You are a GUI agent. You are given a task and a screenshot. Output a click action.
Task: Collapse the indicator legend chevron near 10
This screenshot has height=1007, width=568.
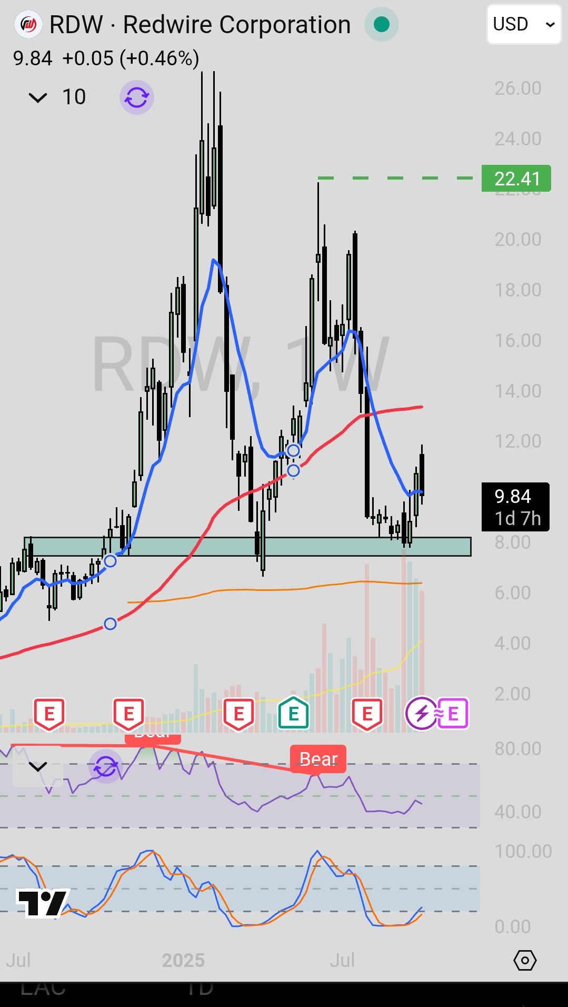37,97
